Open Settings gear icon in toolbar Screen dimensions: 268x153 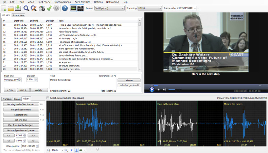[x=56, y=8]
